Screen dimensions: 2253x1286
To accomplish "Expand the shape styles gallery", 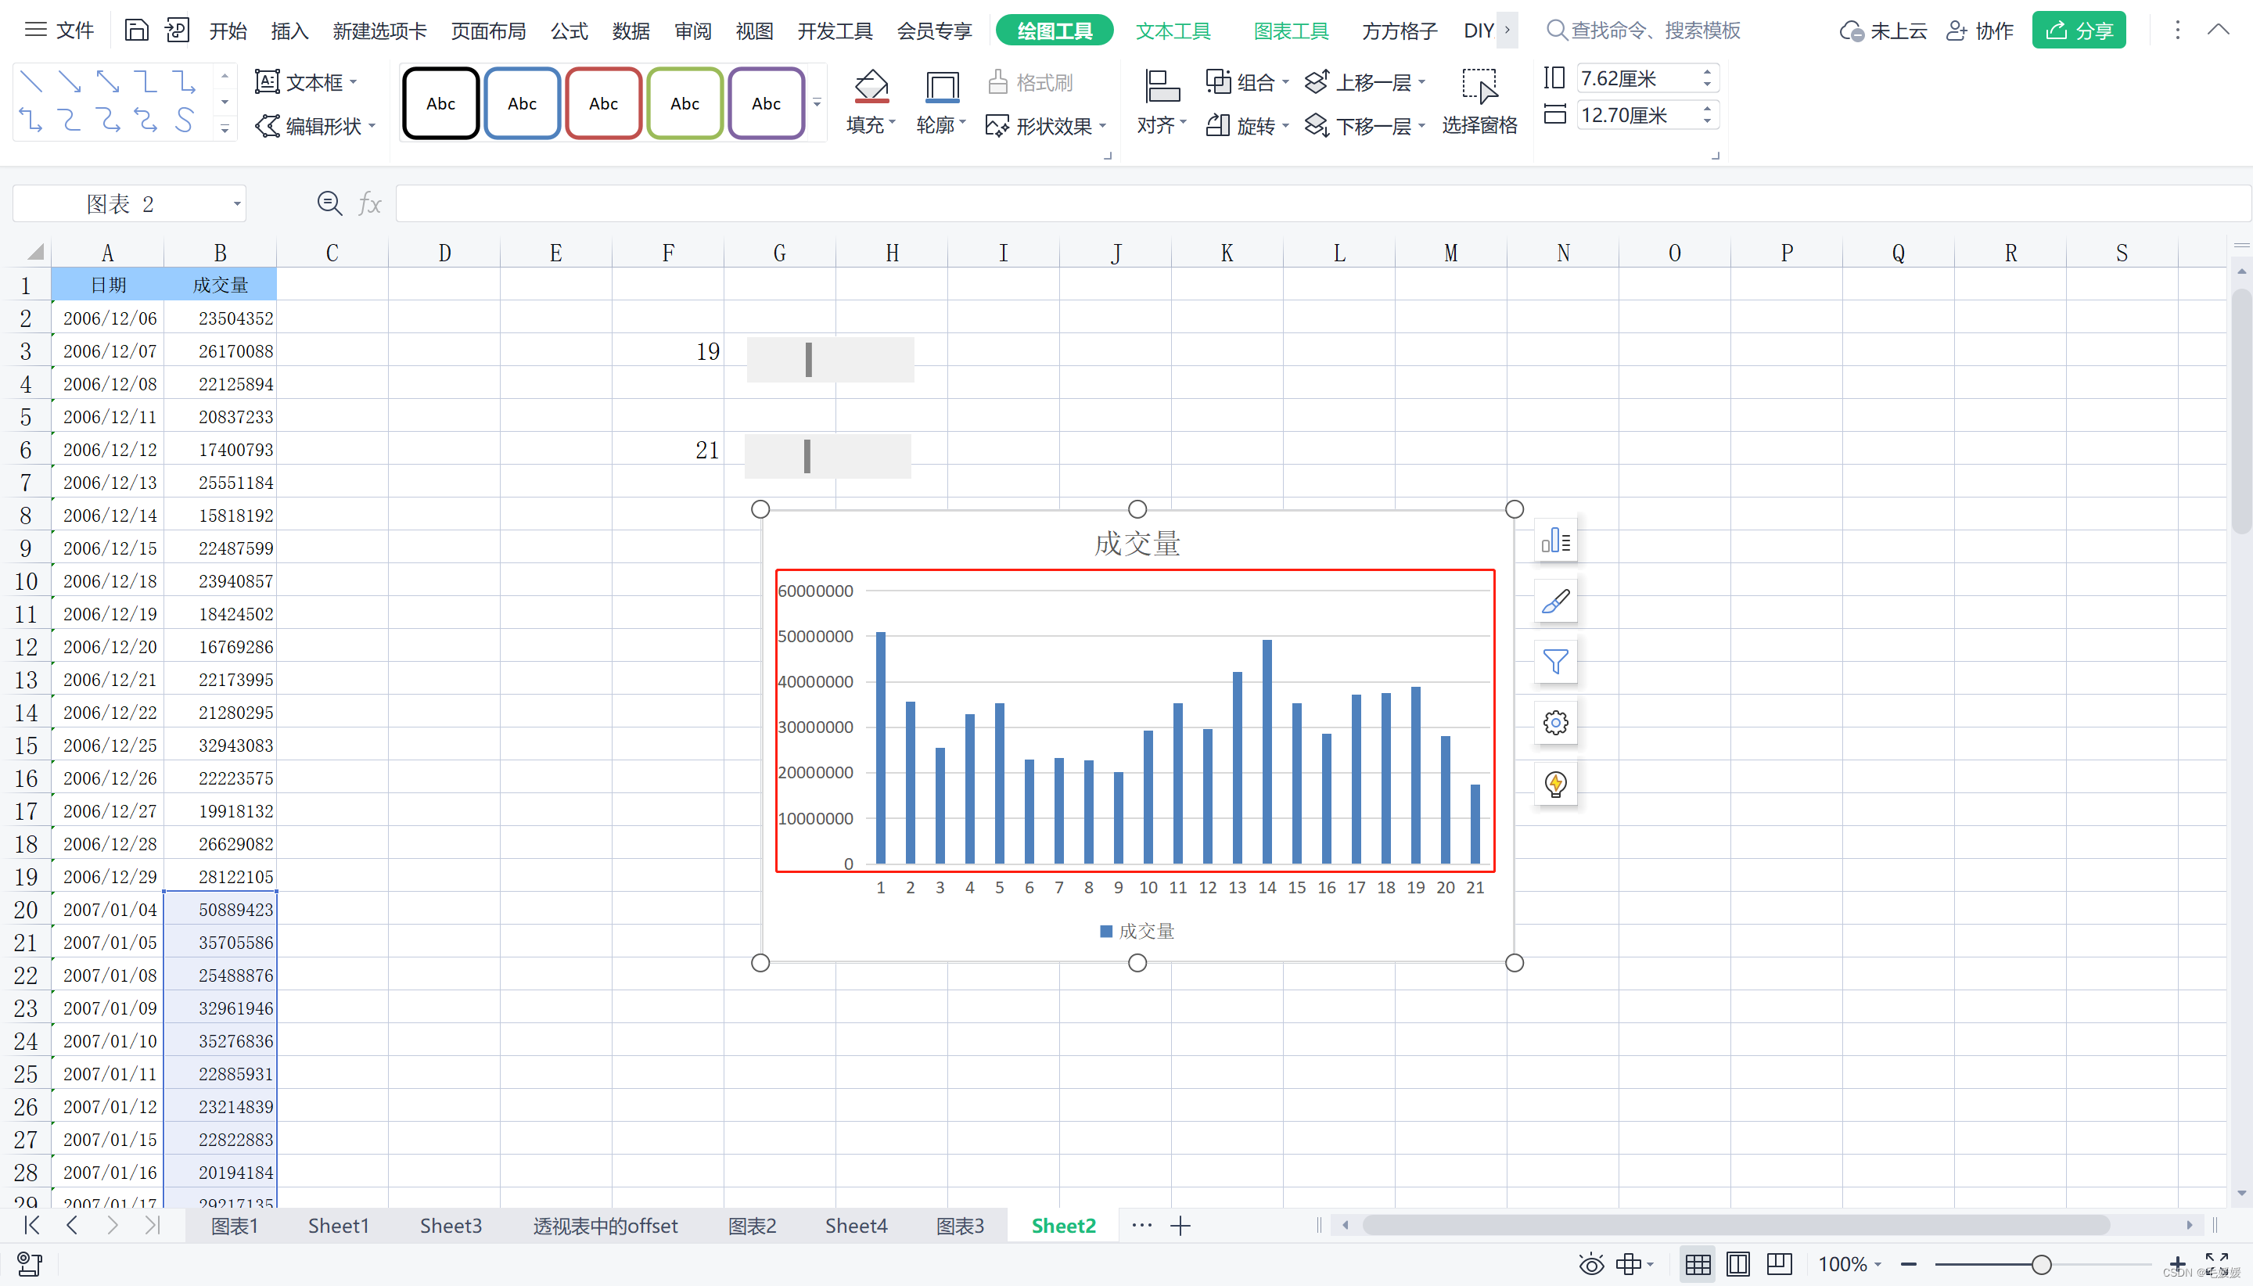I will click(817, 102).
